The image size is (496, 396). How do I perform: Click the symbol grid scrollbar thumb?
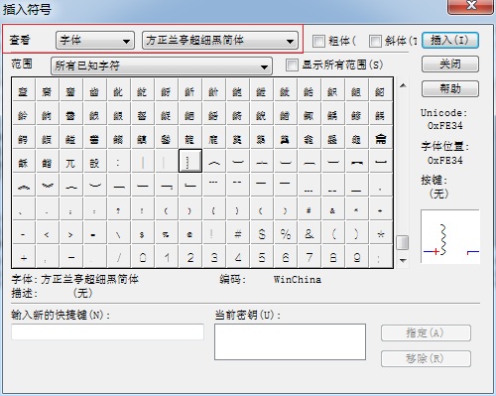point(403,243)
